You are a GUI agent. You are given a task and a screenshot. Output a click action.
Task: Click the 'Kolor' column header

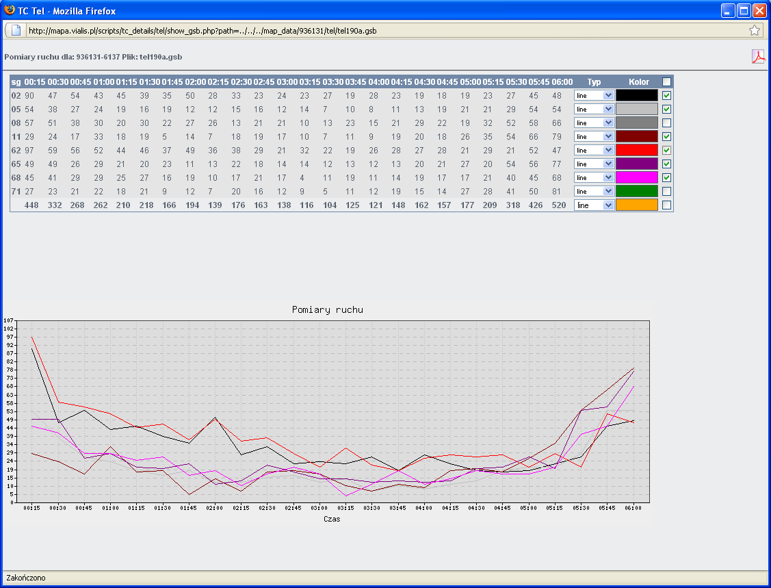pos(639,81)
